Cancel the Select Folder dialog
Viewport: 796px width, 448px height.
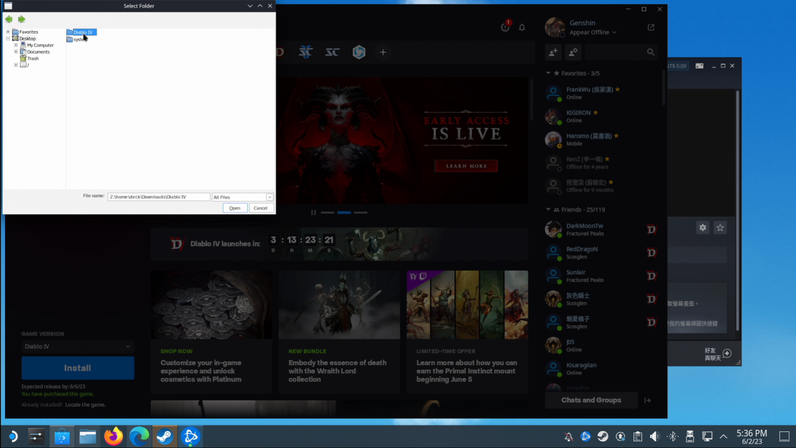(261, 208)
